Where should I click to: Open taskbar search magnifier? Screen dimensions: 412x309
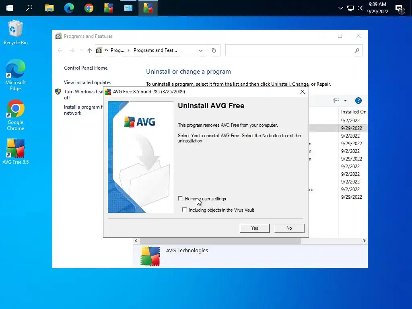point(29,8)
